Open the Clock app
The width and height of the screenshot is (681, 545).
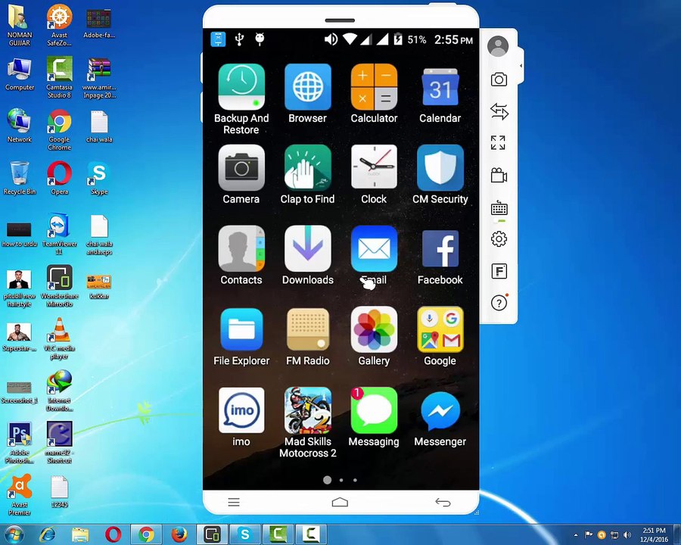click(x=374, y=168)
